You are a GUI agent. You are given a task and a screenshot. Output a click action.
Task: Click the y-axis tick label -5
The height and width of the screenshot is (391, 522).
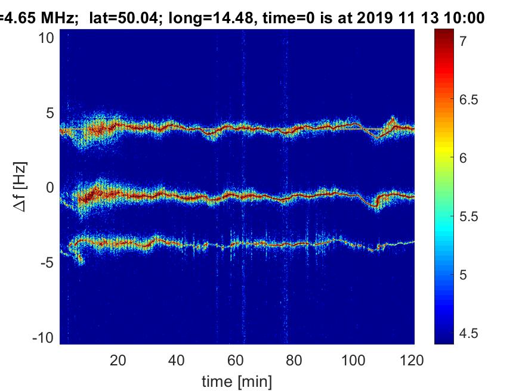[x=47, y=263]
